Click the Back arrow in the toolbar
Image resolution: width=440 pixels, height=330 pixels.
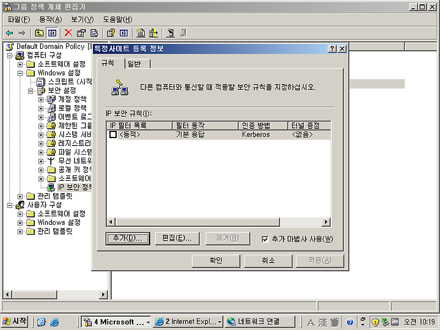tap(10, 33)
